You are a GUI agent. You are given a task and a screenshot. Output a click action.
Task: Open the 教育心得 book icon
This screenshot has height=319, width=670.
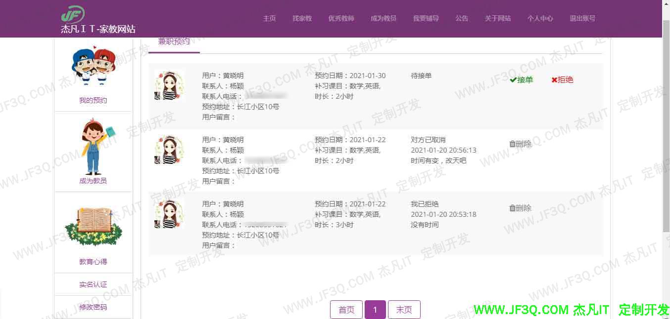[93, 227]
